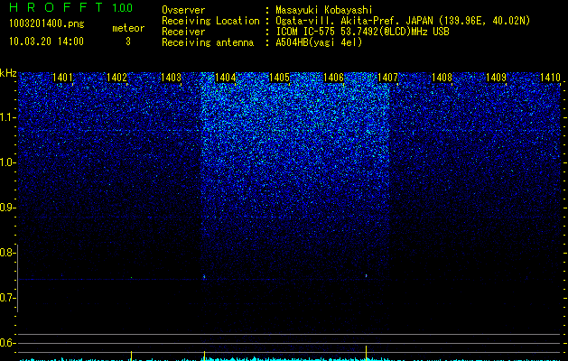Click the 1404 time marker
This screenshot has height=361, width=568.
[x=226, y=78]
